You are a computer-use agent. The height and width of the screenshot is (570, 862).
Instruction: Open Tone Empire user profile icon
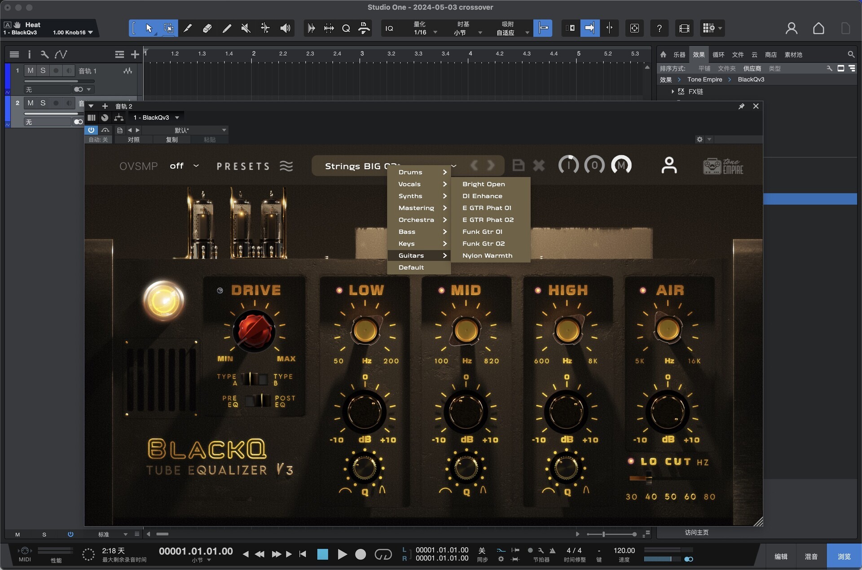click(x=669, y=165)
